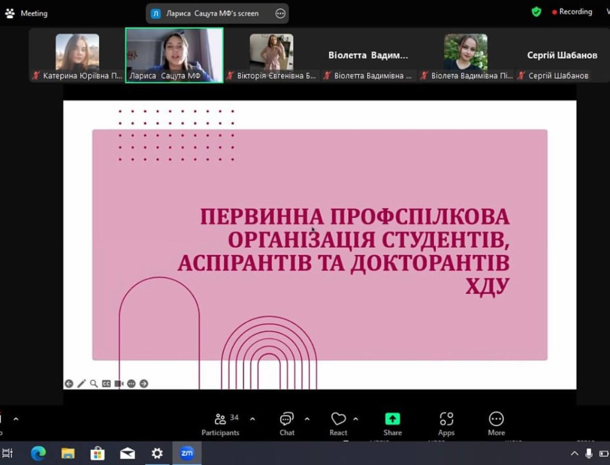Open the More options menu

(496, 424)
